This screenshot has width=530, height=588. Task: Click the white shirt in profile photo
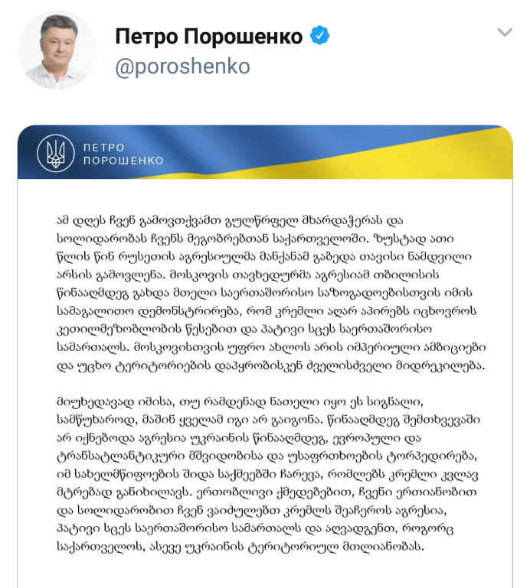coord(57,77)
